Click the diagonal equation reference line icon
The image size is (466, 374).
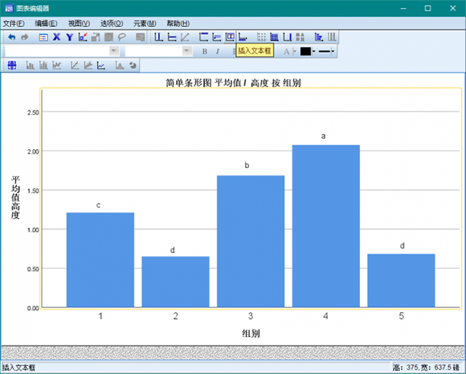[x=185, y=37]
